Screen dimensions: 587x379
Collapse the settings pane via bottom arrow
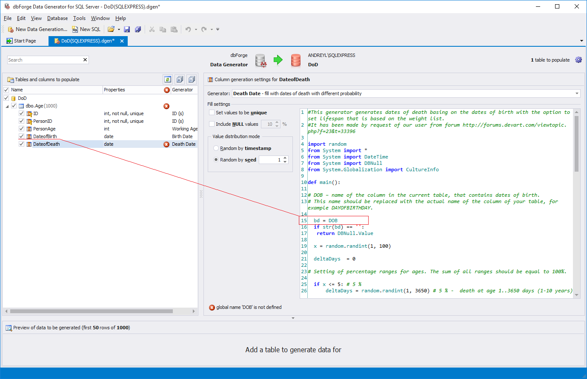(x=293, y=318)
